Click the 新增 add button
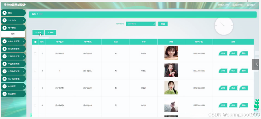261x119 pixels. tap(38, 32)
